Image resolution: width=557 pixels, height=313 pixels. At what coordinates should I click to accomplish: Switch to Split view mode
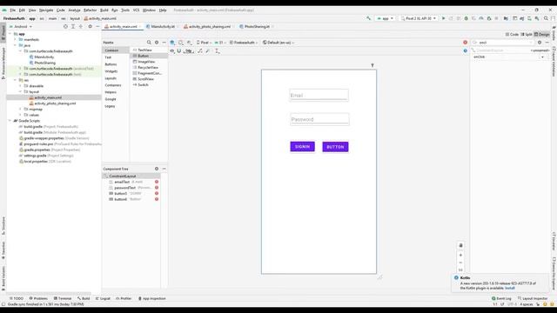(527, 35)
